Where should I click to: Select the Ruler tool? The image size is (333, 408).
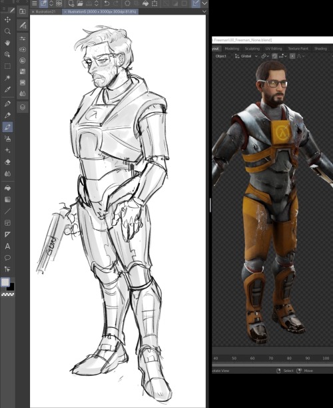point(7,234)
